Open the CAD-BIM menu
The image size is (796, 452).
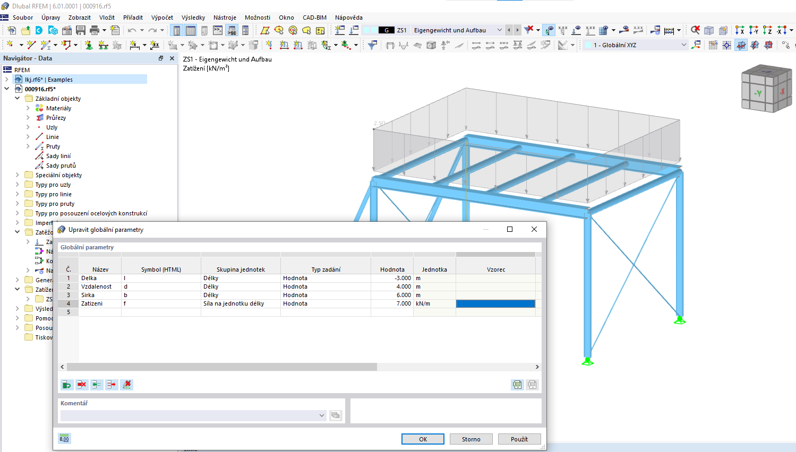(x=314, y=18)
